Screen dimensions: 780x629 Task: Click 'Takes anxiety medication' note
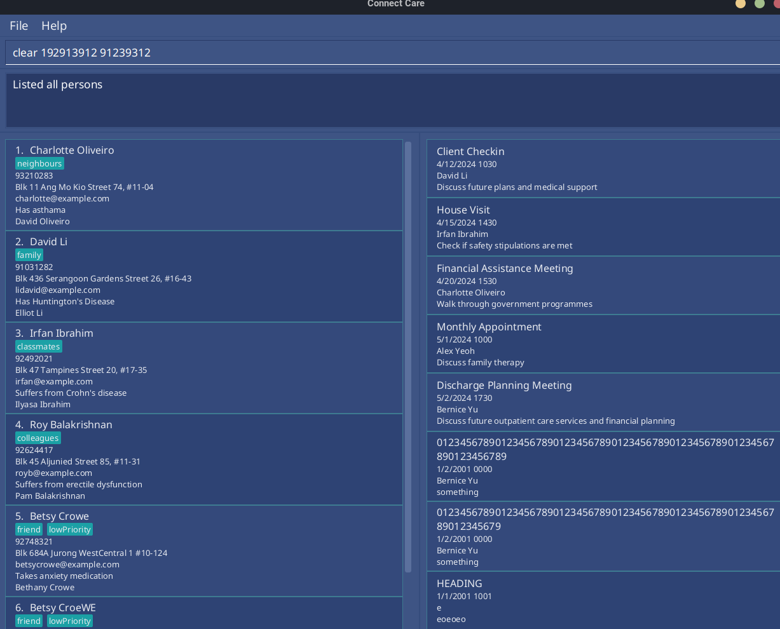click(64, 576)
